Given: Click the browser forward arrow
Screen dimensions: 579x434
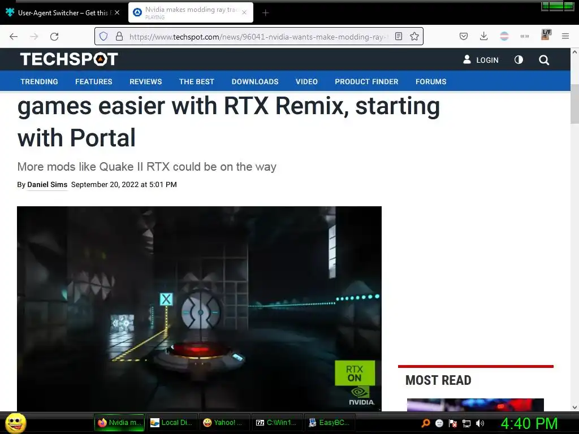Looking at the screenshot, I should 34,36.
